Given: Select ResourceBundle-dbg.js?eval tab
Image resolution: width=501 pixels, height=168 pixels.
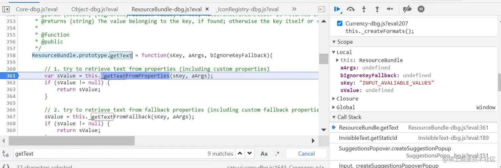Looking at the screenshot, I should [166, 9].
